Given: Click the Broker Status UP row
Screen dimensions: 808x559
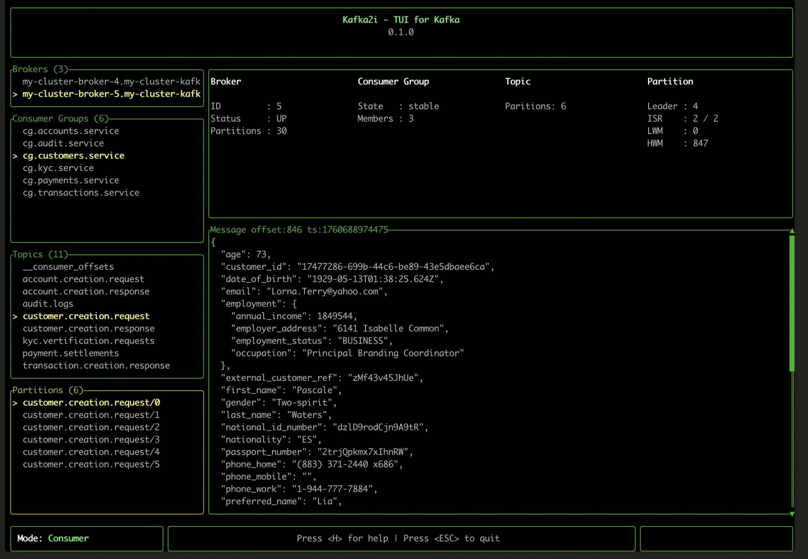Looking at the screenshot, I should [248, 119].
